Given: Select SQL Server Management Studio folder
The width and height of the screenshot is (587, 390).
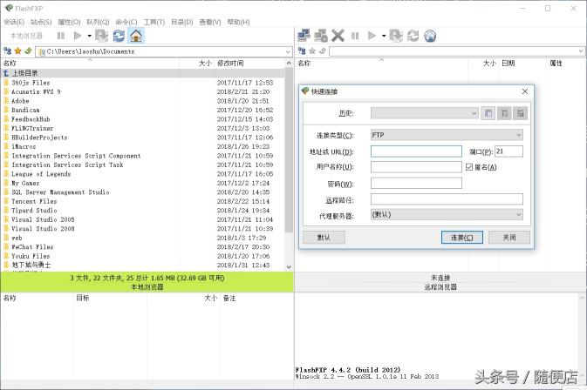Looking at the screenshot, I should (x=60, y=192).
